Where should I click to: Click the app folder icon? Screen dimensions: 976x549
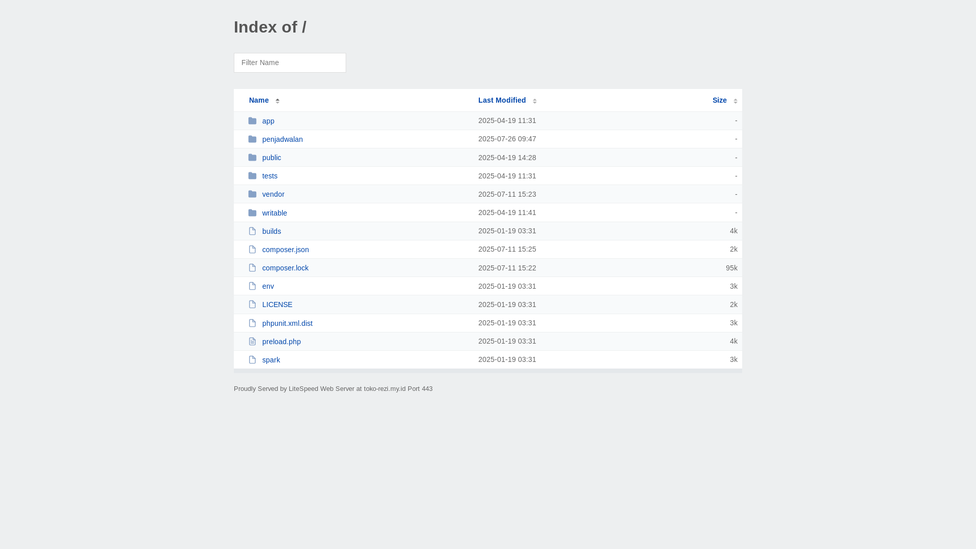click(x=252, y=121)
